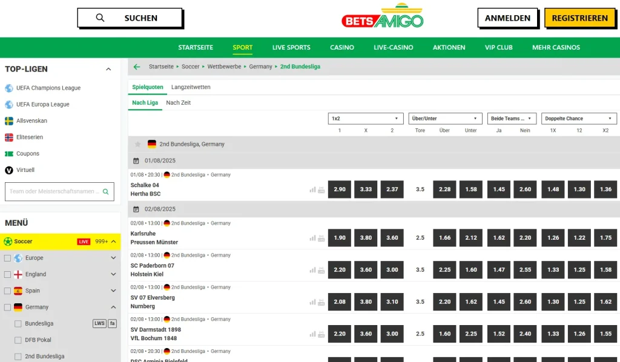Open scoreboard icon for Karlsruhe match
620x362 pixels.
click(x=321, y=238)
